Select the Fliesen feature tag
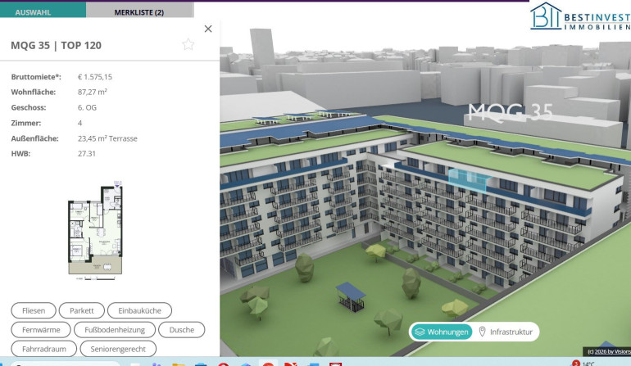The image size is (631, 366). click(x=34, y=310)
